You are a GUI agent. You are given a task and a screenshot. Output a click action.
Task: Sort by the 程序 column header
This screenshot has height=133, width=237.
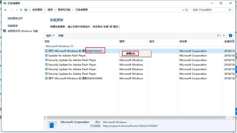122,41
